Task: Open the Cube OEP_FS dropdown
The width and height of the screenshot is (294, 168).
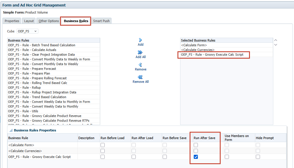Action: (x=28, y=31)
